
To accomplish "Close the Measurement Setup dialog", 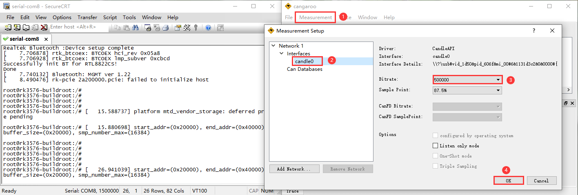I will (x=552, y=31).
